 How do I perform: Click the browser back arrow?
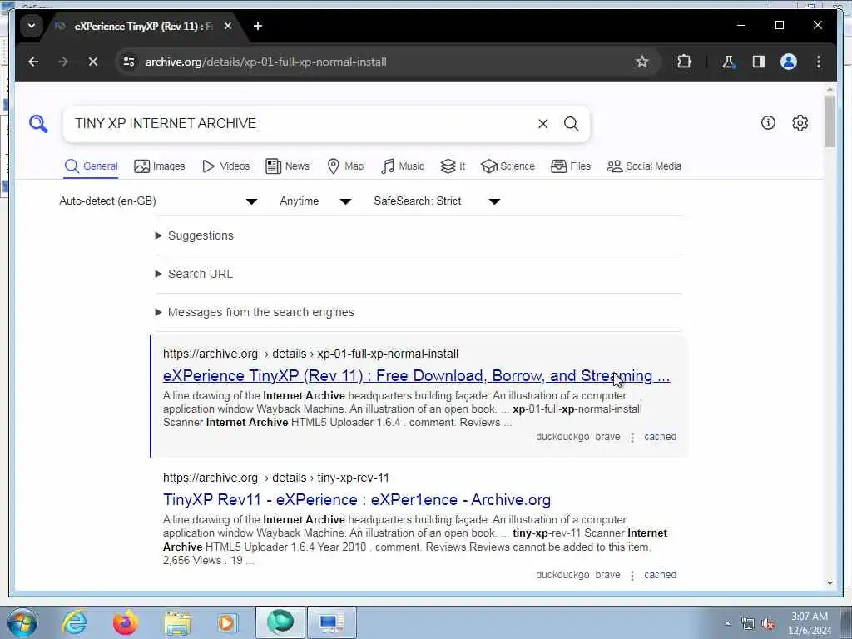pyautogui.click(x=33, y=62)
